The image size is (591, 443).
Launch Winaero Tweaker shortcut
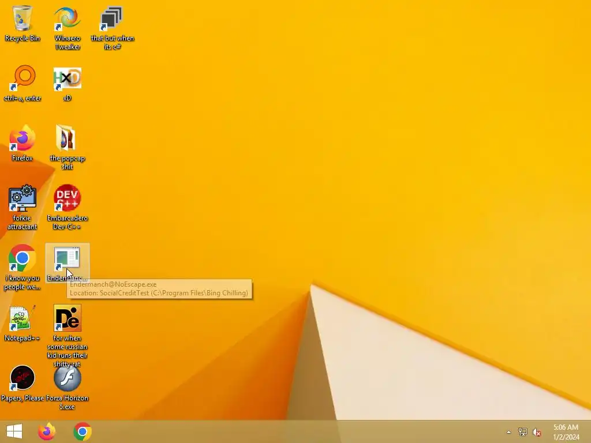pos(67,28)
